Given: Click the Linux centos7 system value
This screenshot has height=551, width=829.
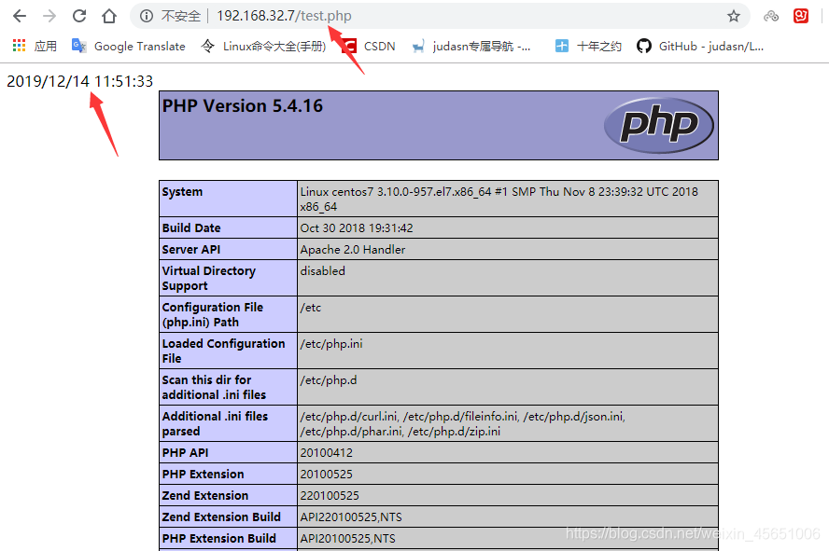Looking at the screenshot, I should coord(499,199).
